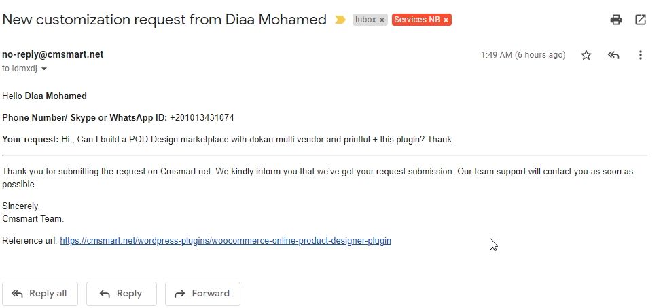This screenshot has height=308, width=663.
Task: Click the Cmsmart Team signature text
Action: pyautogui.click(x=33, y=218)
